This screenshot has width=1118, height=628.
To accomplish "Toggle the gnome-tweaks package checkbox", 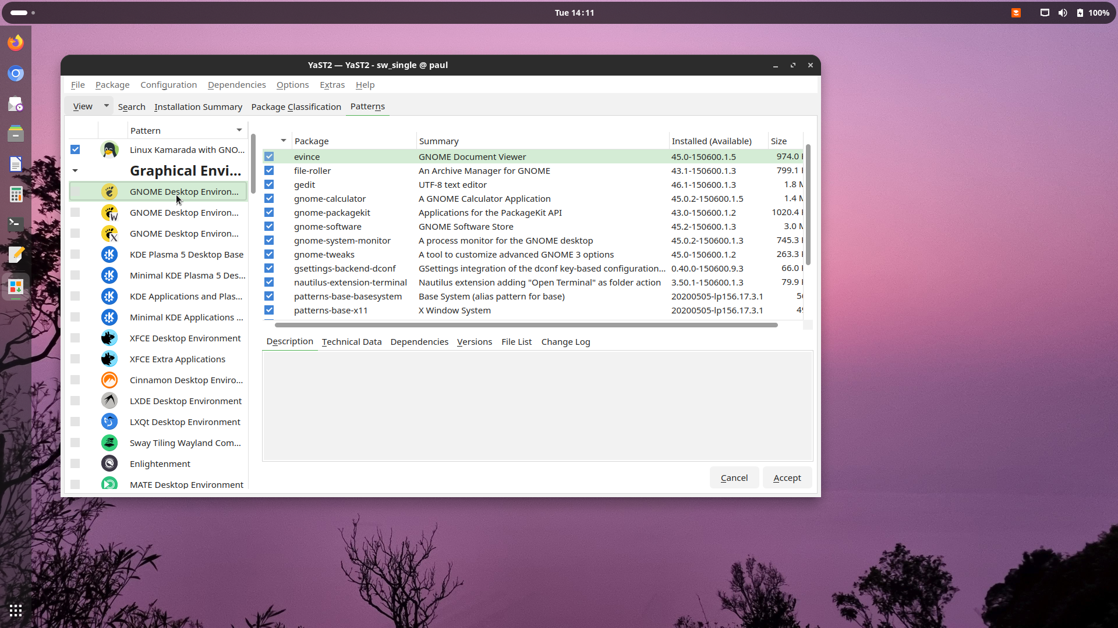I will pyautogui.click(x=269, y=254).
